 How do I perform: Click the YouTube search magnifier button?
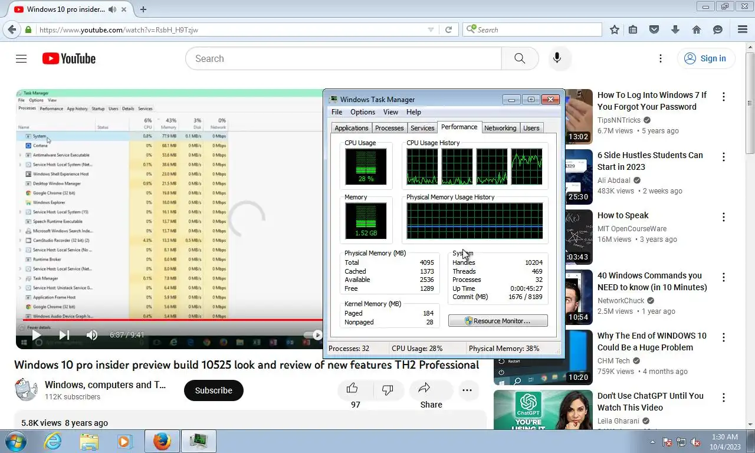(520, 58)
